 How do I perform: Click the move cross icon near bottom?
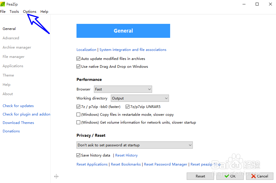[56, 176]
